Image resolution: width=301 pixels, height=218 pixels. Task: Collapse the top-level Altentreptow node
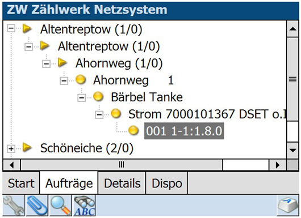point(11,28)
